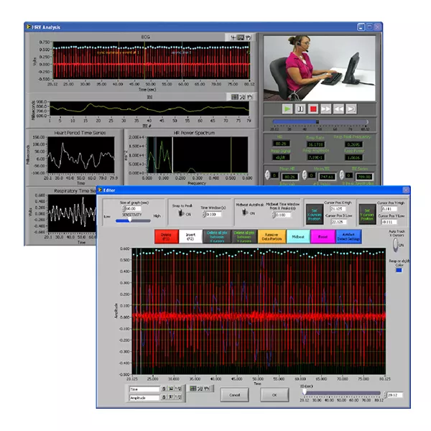The image size is (431, 431).
Task: Click the X0 (sec) slider handle
Action: pyautogui.click(x=305, y=392)
